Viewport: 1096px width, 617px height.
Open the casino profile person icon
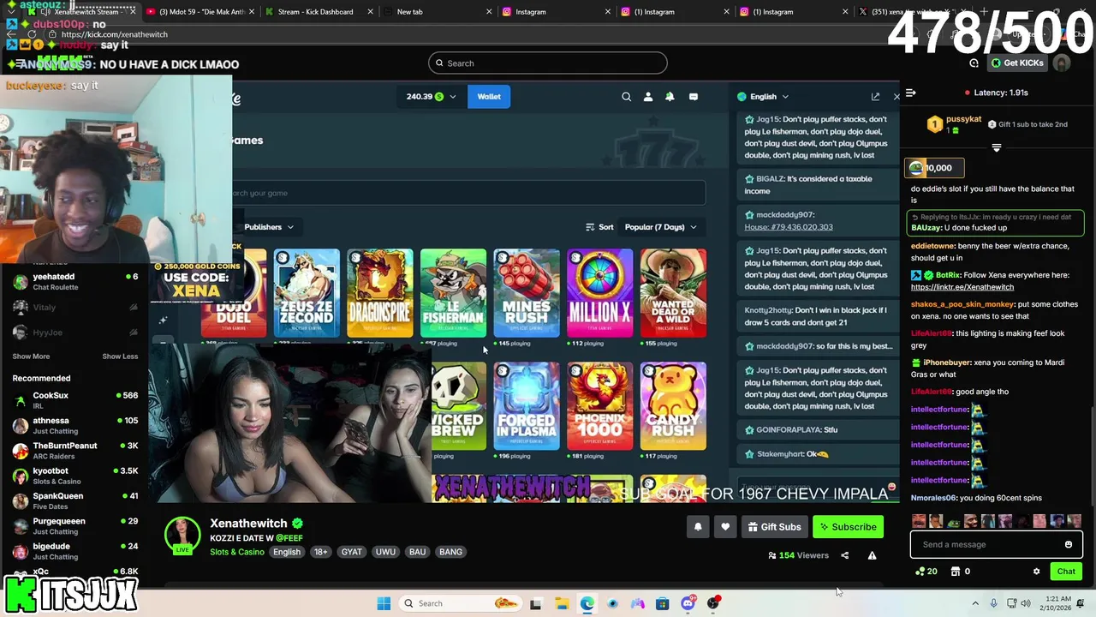click(x=648, y=97)
